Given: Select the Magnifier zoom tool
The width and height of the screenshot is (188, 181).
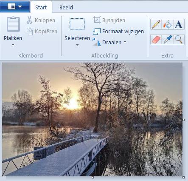Looking at the screenshot, I should point(179,40).
